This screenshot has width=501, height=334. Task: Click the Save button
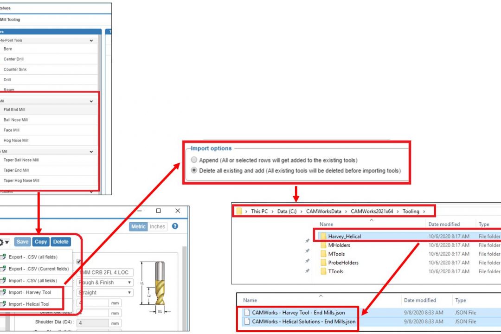22,242
